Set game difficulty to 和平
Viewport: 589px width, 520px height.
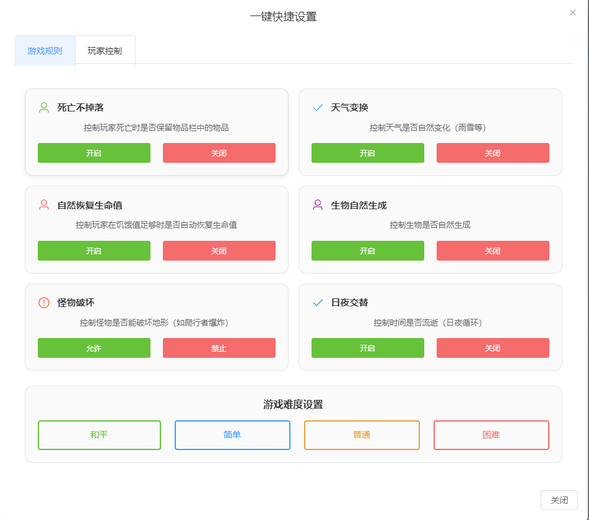(x=99, y=435)
